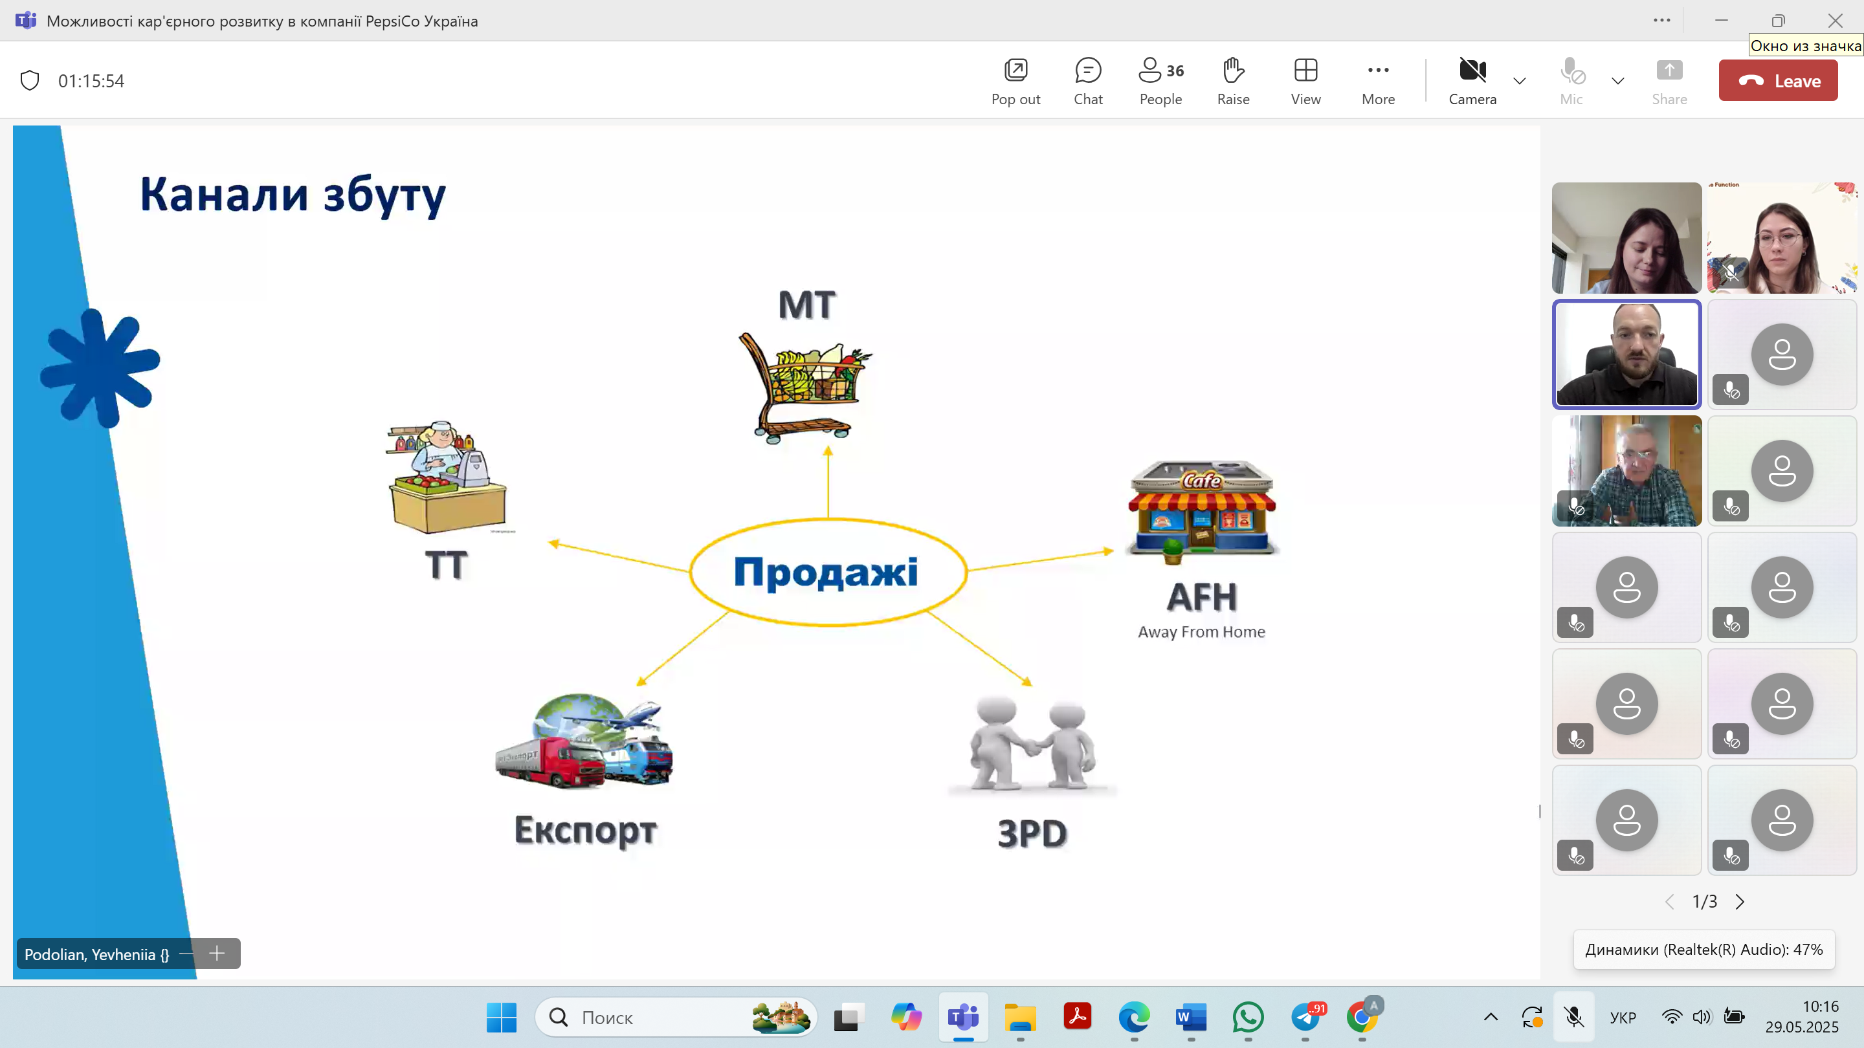Open the More actions menu
Screen dimensions: 1864x1048
click(x=1378, y=80)
